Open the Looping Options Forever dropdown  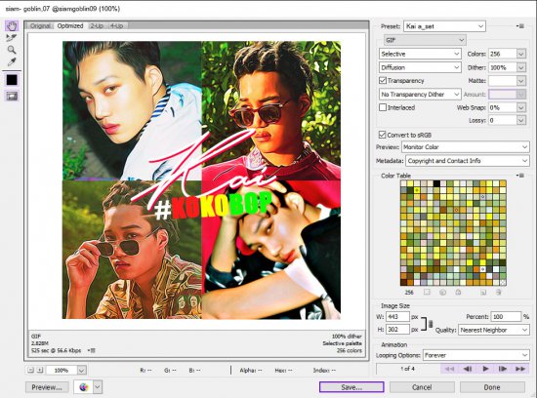(x=476, y=355)
